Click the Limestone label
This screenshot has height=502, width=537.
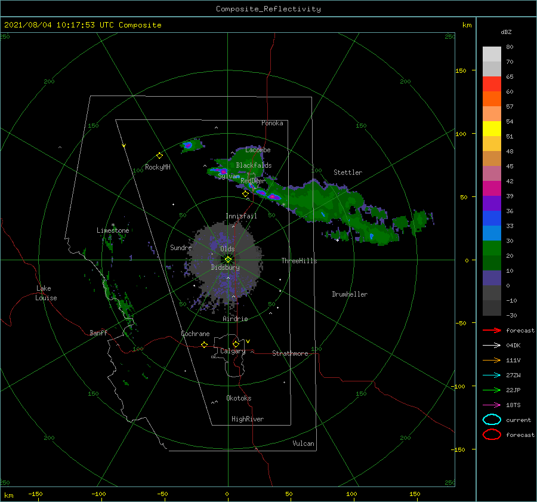pyautogui.click(x=113, y=230)
